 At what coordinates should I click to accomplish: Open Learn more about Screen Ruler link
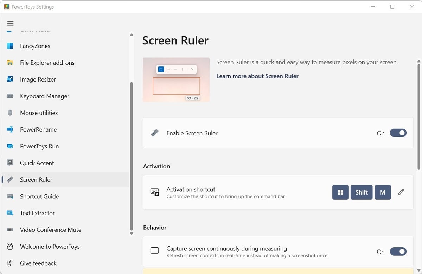(257, 76)
